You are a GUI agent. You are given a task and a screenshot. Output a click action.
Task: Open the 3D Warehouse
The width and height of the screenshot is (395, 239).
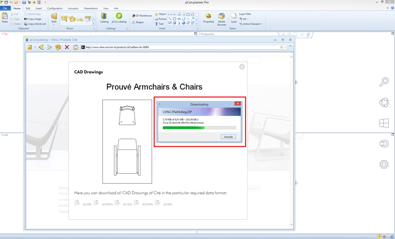142,16
